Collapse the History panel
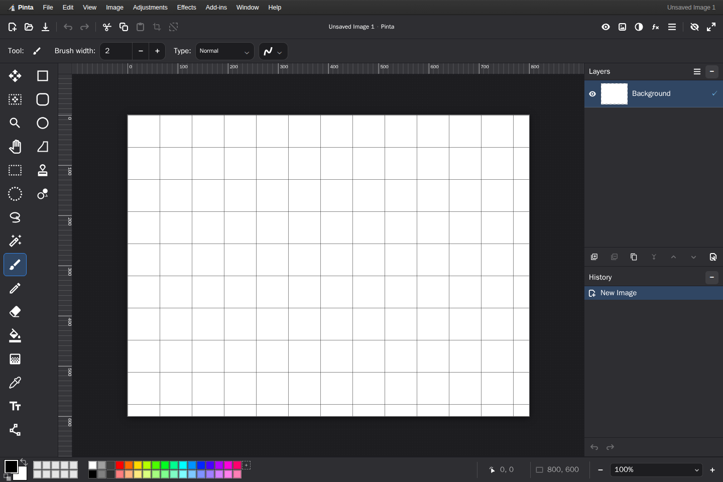 coord(712,278)
